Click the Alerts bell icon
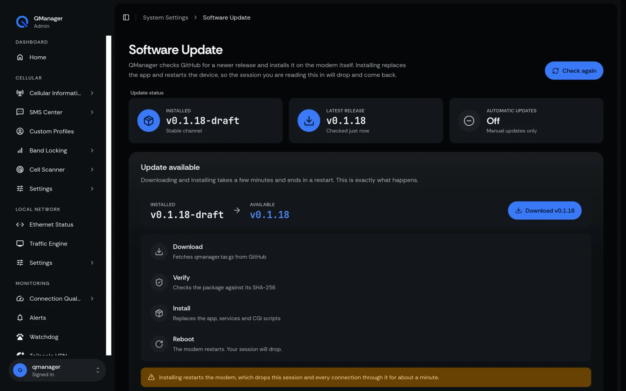This screenshot has width=626, height=391. [x=20, y=318]
